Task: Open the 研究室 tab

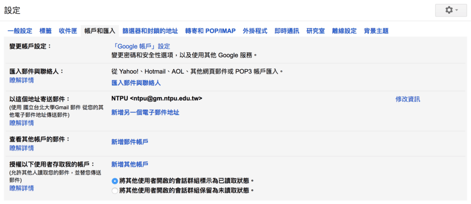Action: tap(316, 31)
